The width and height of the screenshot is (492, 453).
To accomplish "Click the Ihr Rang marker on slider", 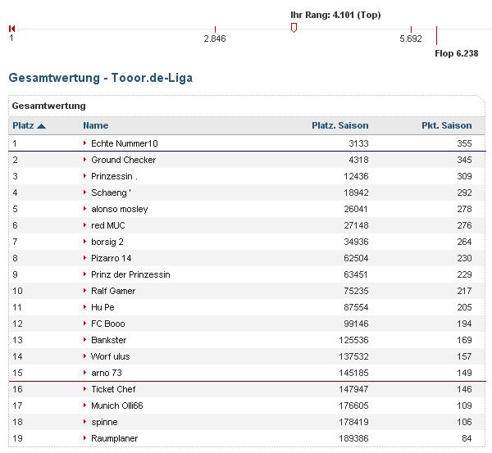I will coord(294,28).
